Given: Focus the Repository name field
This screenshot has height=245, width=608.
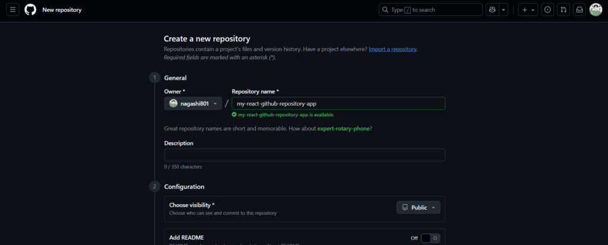Looking at the screenshot, I should 338,103.
